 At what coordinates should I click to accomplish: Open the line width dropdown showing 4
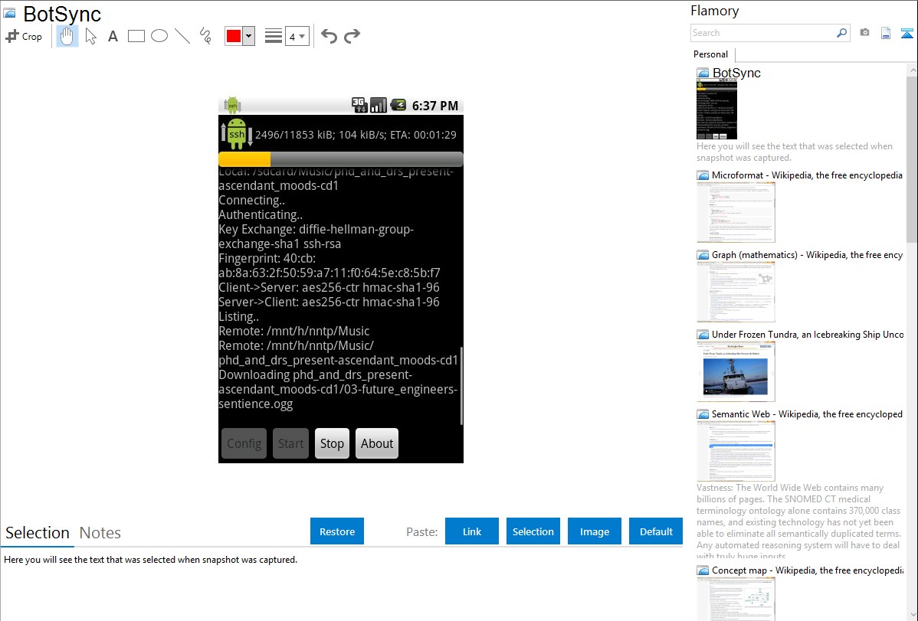[297, 37]
